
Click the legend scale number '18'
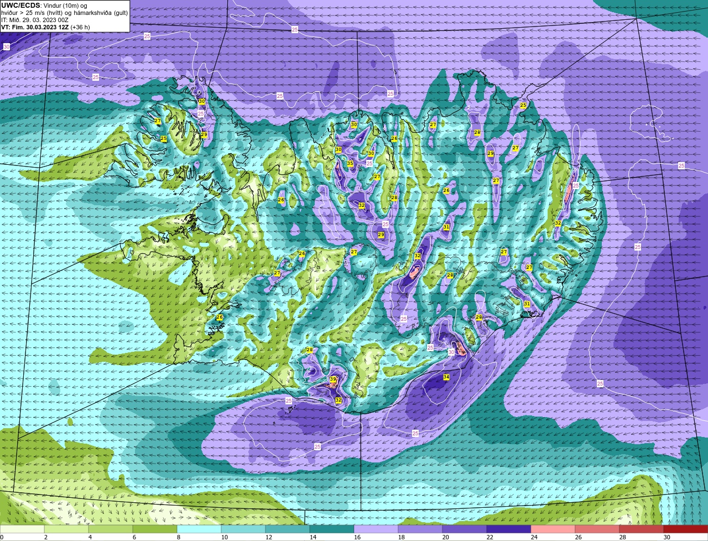[402, 537]
